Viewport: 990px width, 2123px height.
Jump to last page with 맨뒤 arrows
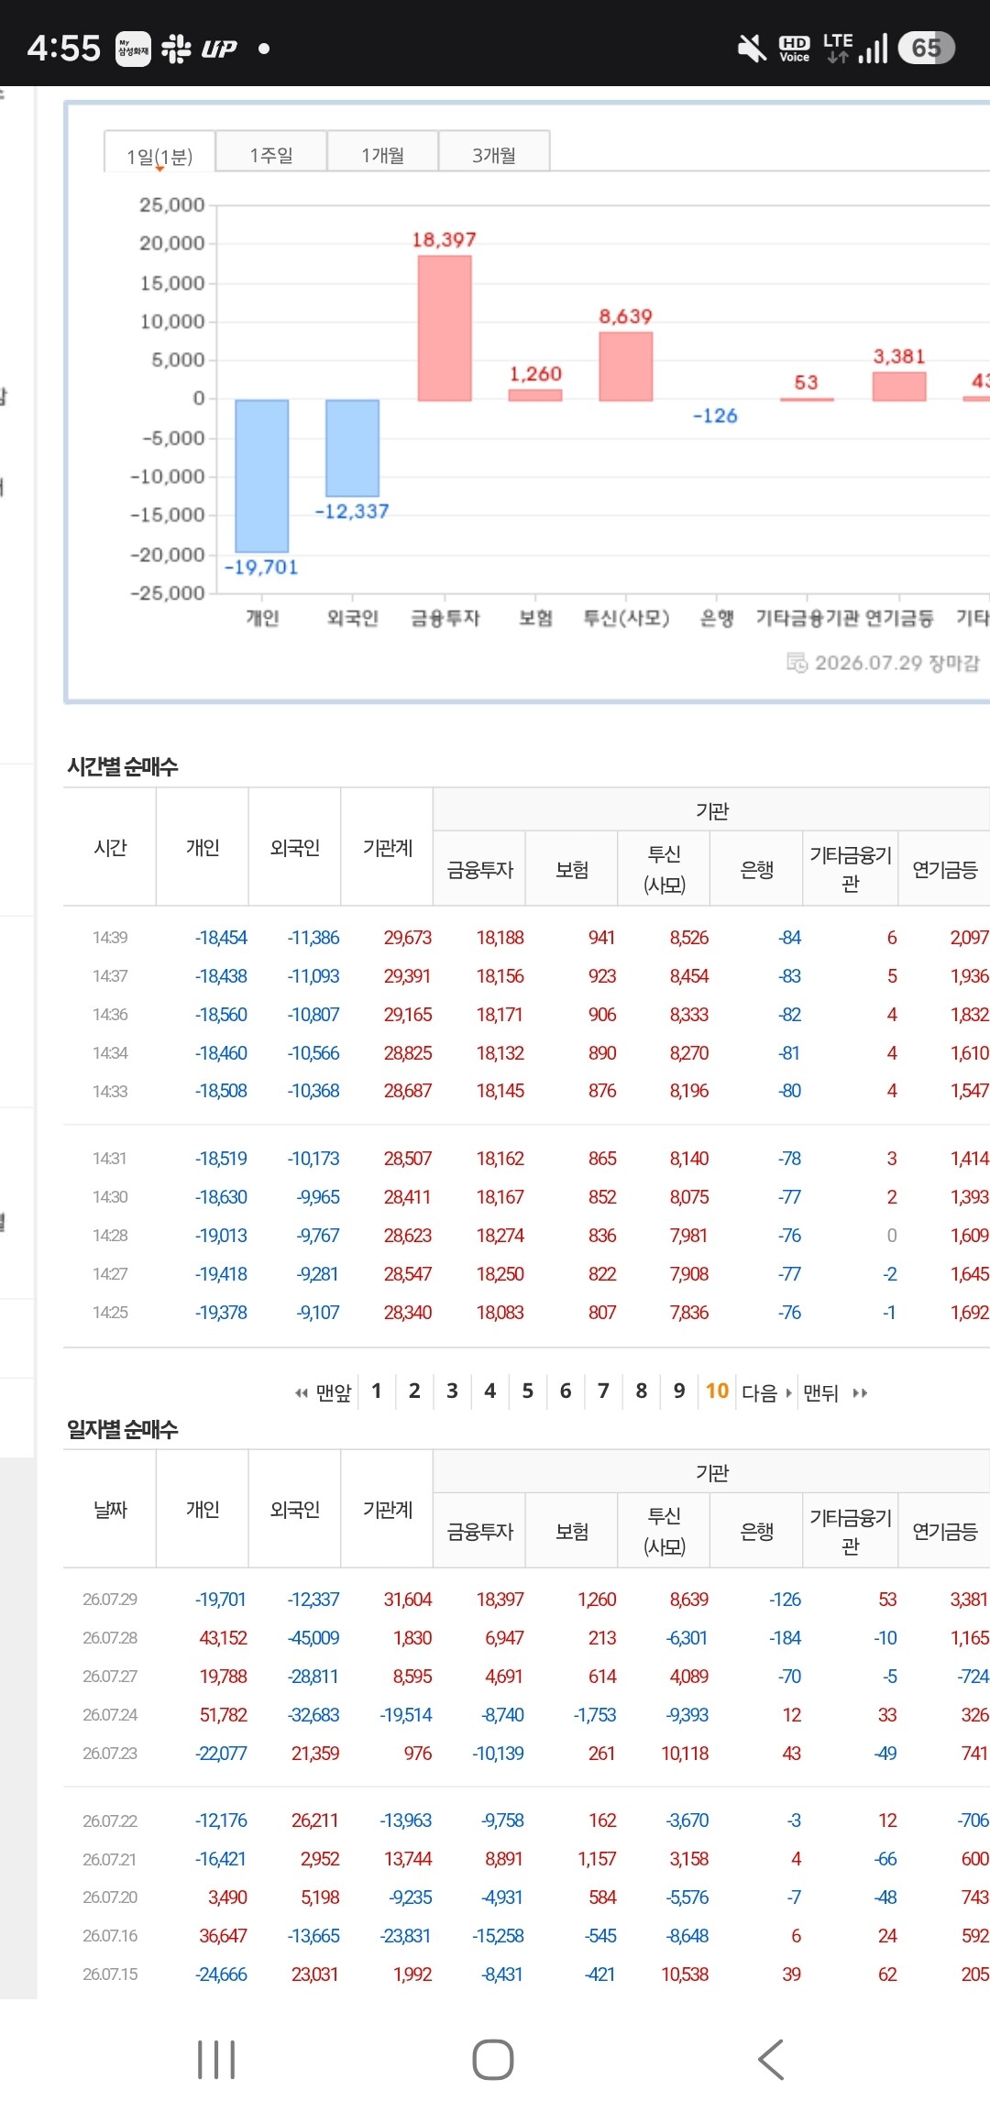pyautogui.click(x=835, y=1392)
